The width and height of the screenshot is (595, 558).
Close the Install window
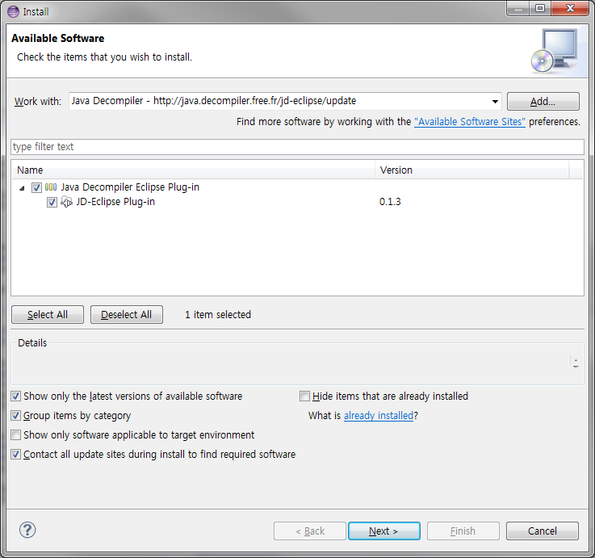[x=570, y=8]
